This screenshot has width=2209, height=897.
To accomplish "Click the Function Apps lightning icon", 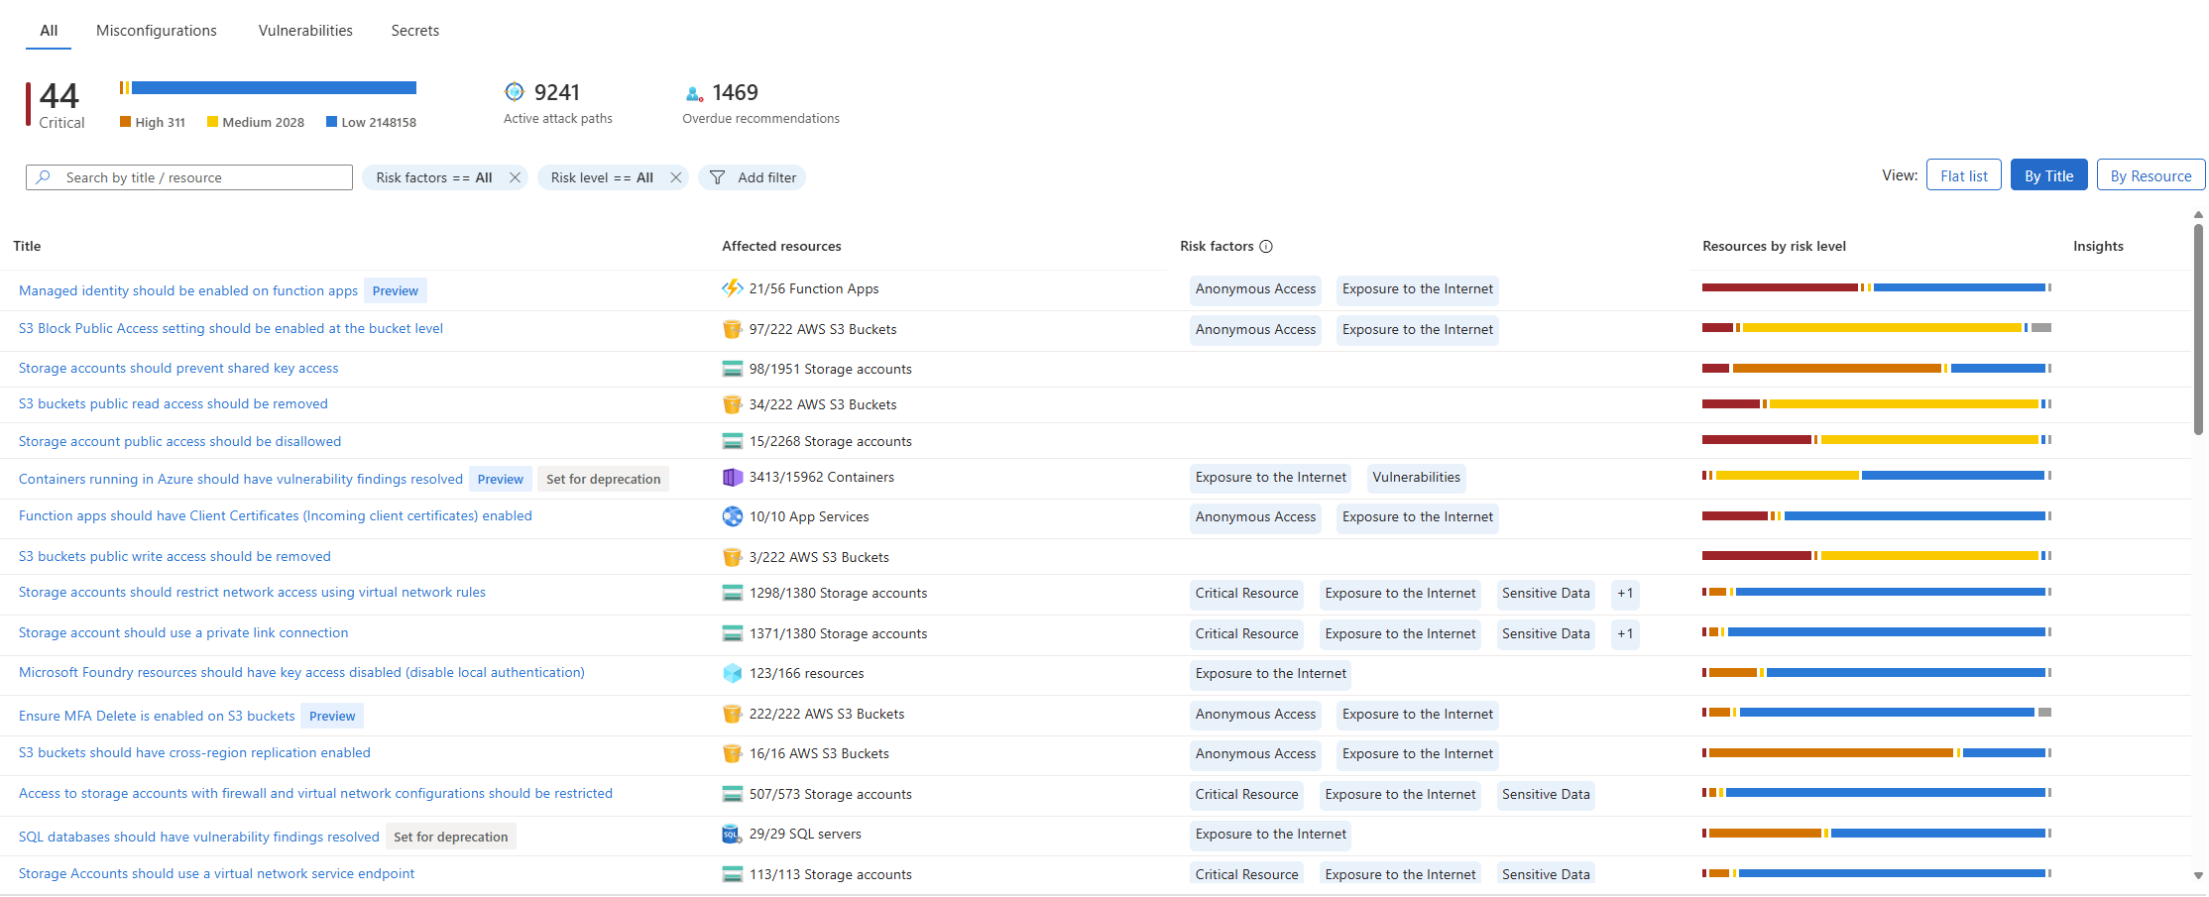I will (x=733, y=288).
